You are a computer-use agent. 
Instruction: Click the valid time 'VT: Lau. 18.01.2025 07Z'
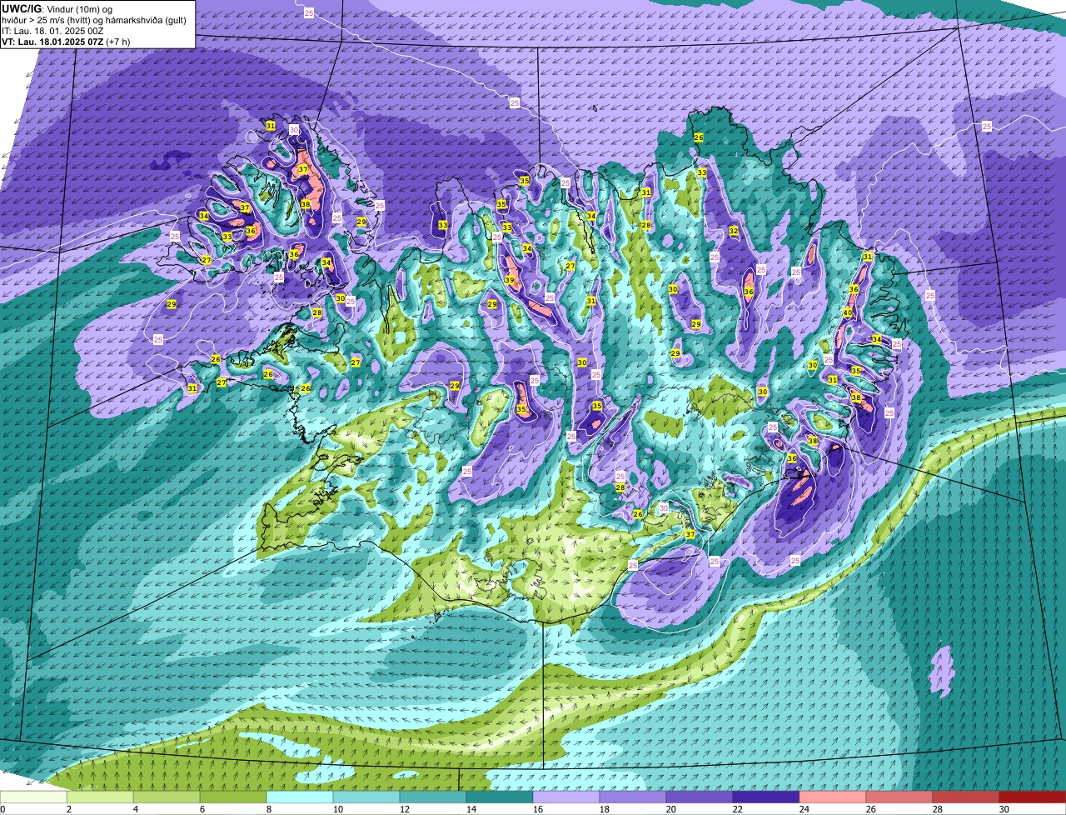pos(53,42)
